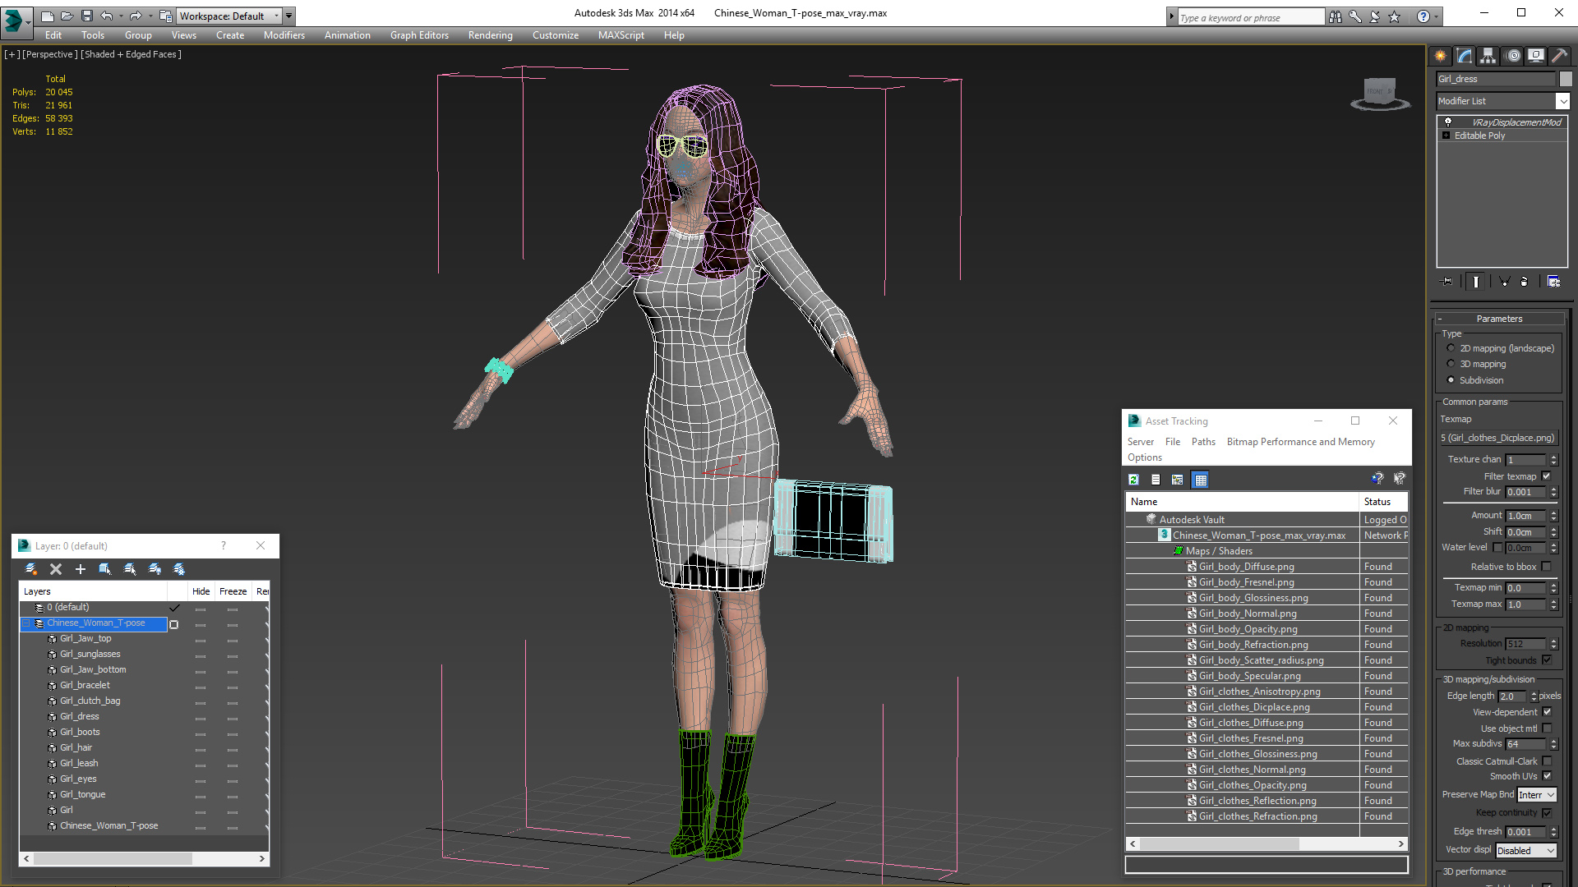Click Refresh icon in Asset Tracking

point(1134,480)
